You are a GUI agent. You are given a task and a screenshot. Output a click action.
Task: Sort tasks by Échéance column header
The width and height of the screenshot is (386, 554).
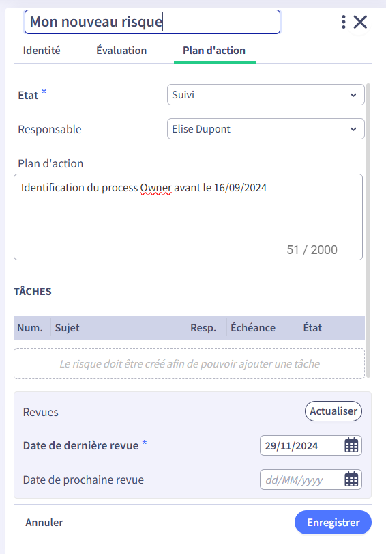[x=253, y=327]
